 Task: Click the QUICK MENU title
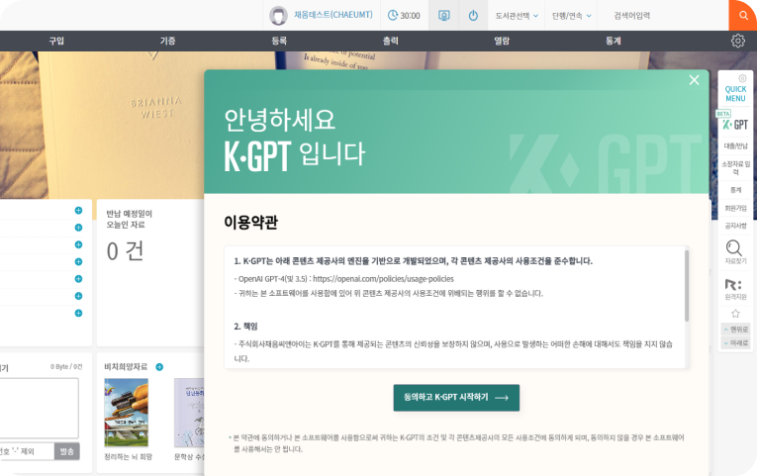735,94
